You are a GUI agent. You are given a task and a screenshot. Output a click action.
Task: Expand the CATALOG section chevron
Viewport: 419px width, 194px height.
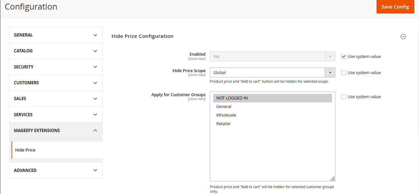pyautogui.click(x=95, y=51)
